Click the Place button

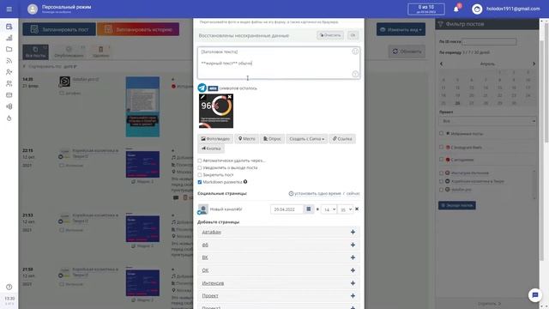pos(247,139)
